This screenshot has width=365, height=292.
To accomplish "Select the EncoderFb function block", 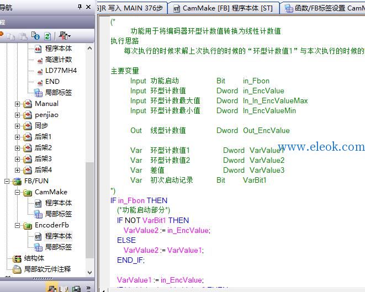I will click(x=52, y=225).
